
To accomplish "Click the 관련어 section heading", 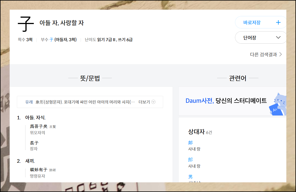I will (x=237, y=78).
